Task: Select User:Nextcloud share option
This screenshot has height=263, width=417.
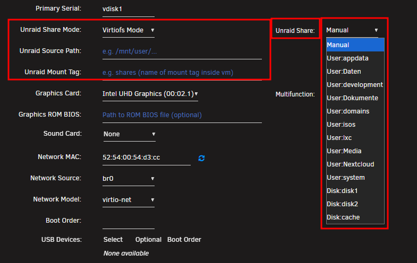Action: point(355,164)
